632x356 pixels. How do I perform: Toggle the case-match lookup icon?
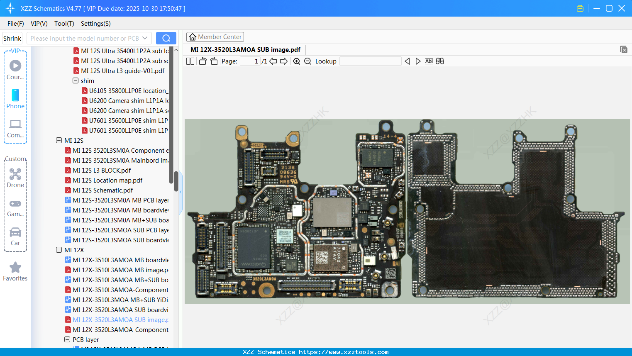(x=440, y=61)
